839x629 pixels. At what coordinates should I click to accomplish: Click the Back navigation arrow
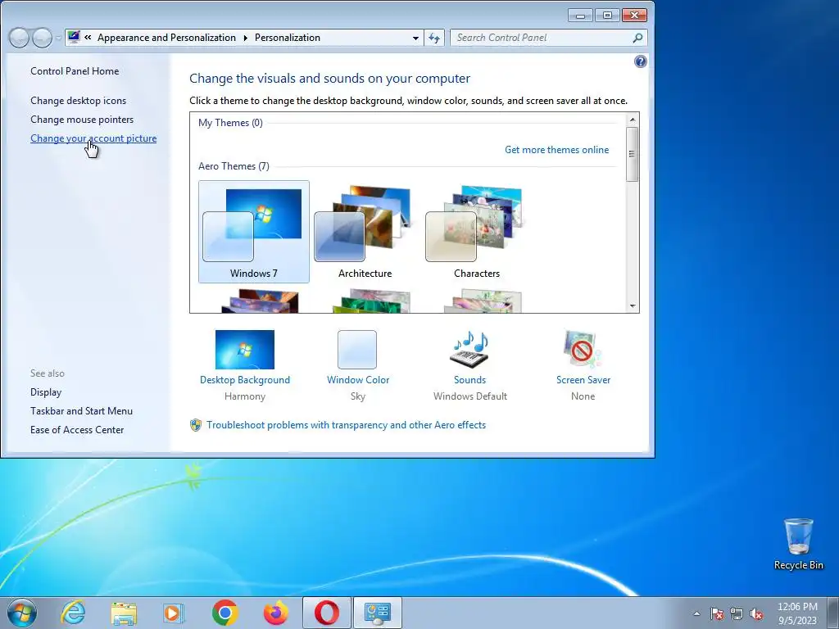pyautogui.click(x=19, y=38)
